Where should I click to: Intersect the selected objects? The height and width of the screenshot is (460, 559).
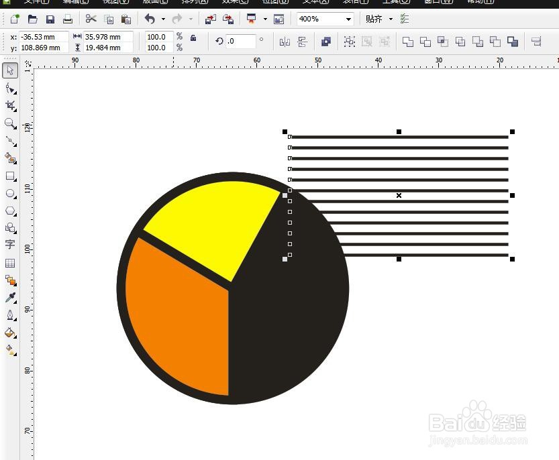tap(442, 42)
